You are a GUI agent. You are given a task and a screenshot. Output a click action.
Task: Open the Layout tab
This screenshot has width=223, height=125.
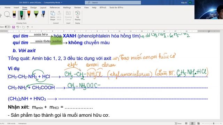coord(43,8)
